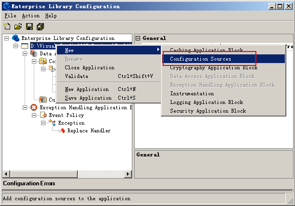
Task: Collapse the Event Policy tree node
Action: click(x=34, y=115)
